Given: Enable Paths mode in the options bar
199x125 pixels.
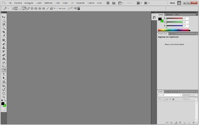Looking at the screenshot, I should point(16,9).
